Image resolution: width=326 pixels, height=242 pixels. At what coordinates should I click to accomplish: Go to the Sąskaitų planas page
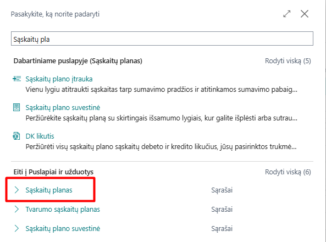pos(49,190)
